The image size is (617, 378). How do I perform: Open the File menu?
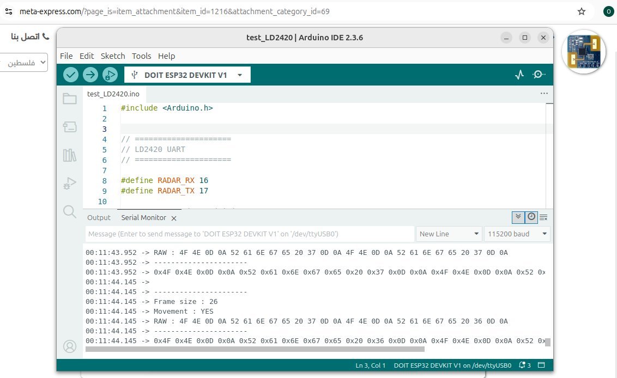(x=66, y=56)
